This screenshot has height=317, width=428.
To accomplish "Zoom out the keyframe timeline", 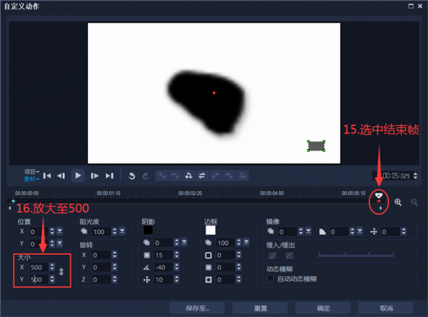I will (x=414, y=202).
